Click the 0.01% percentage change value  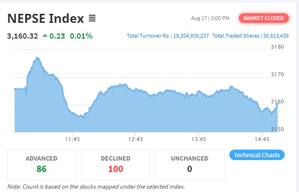pos(81,36)
